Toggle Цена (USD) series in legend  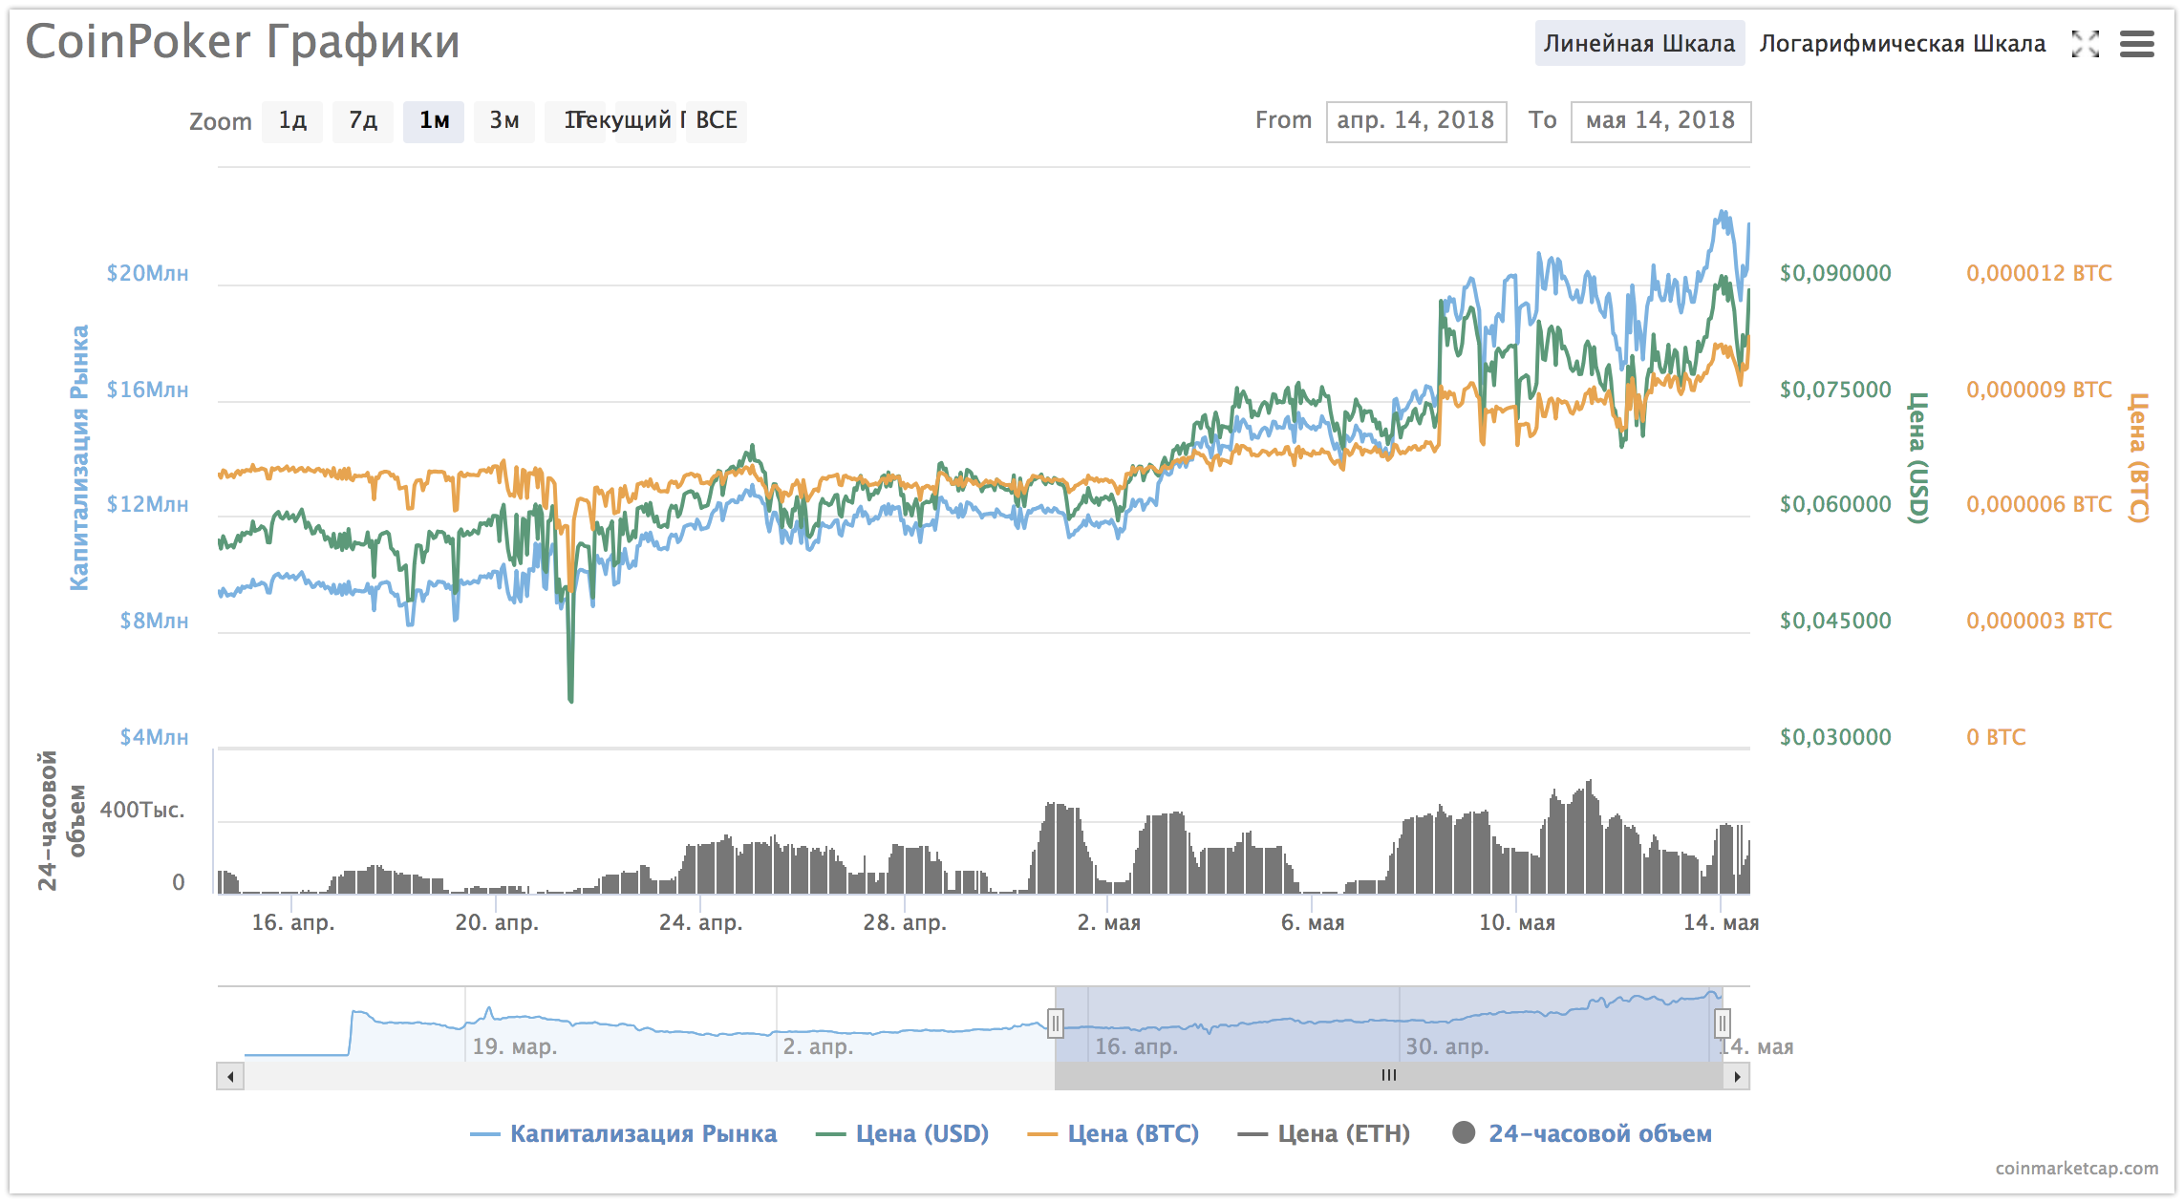click(x=903, y=1133)
